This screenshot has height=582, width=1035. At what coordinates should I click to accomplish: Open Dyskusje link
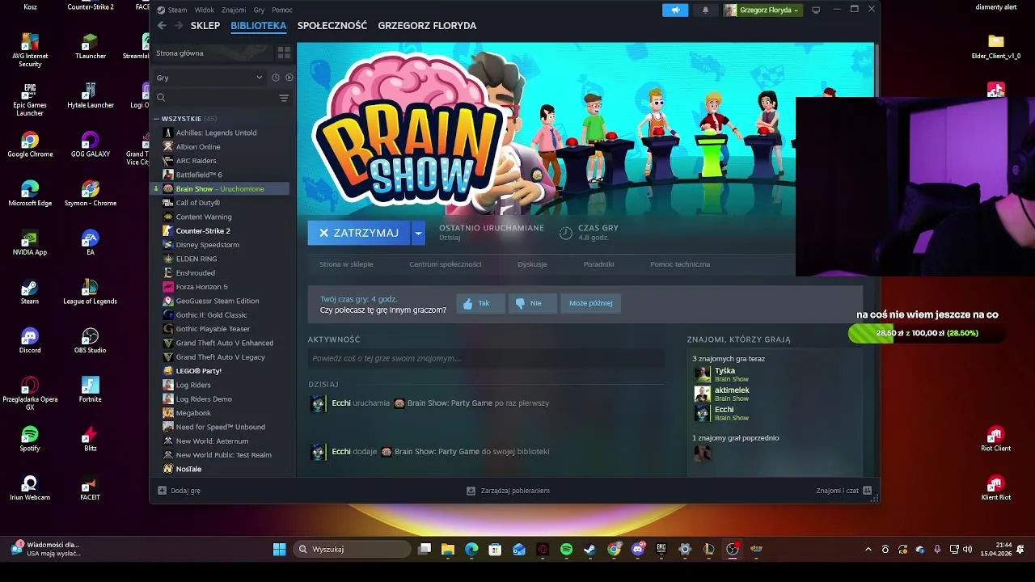tap(532, 264)
